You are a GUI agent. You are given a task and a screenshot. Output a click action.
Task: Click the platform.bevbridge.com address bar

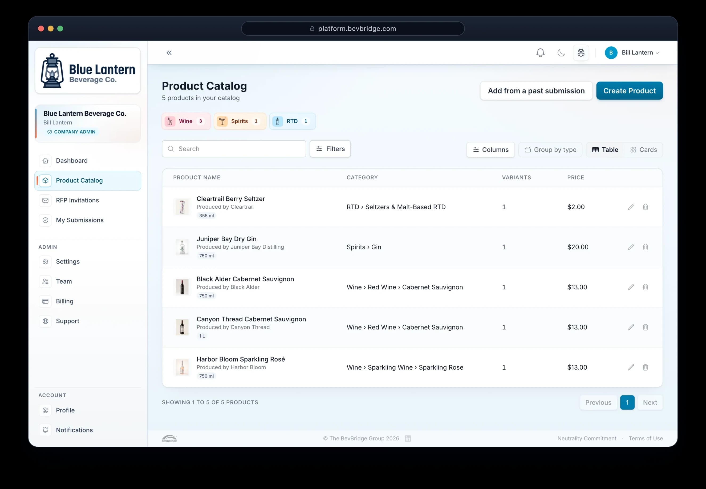[352, 29]
